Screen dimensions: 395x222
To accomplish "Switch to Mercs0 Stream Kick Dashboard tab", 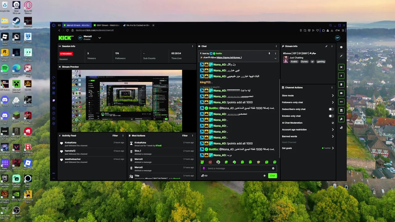I will (76, 25).
